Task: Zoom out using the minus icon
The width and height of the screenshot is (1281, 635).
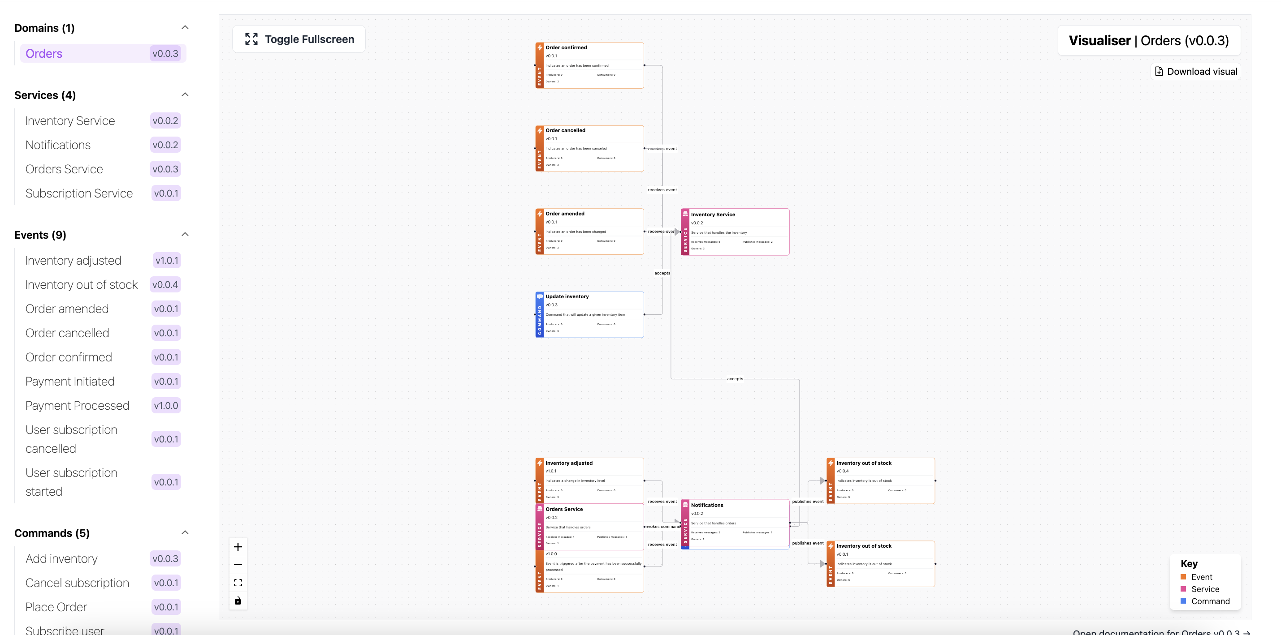Action: coord(238,564)
